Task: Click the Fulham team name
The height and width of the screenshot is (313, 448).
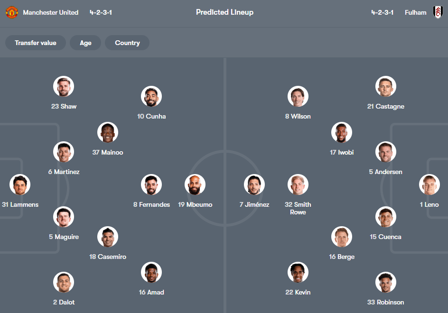Action: [415, 12]
